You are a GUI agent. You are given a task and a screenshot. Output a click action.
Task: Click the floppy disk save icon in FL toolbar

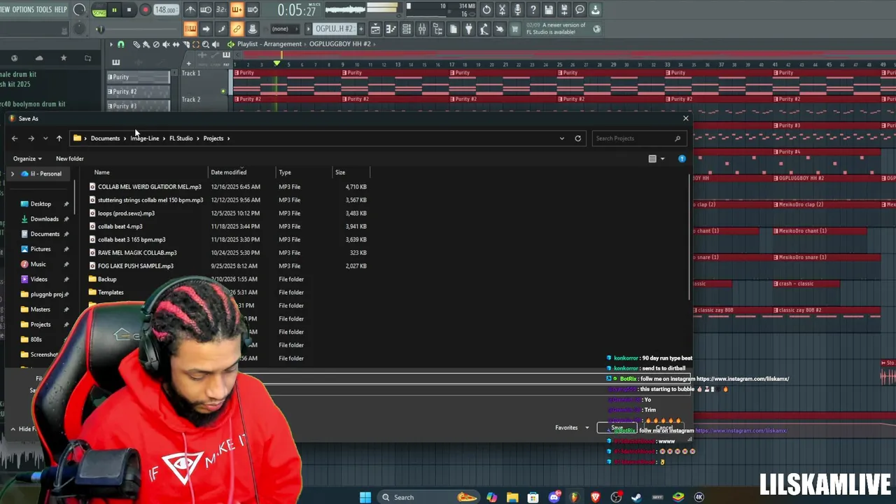pos(549,10)
